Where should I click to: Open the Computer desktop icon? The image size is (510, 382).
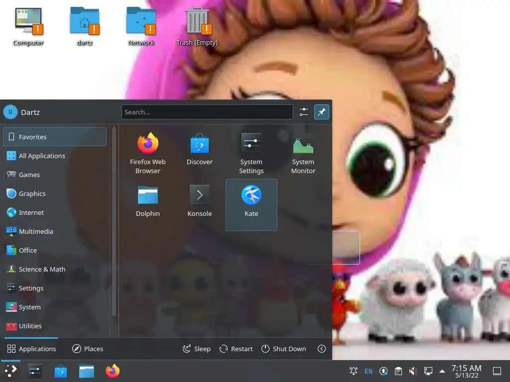point(28,27)
